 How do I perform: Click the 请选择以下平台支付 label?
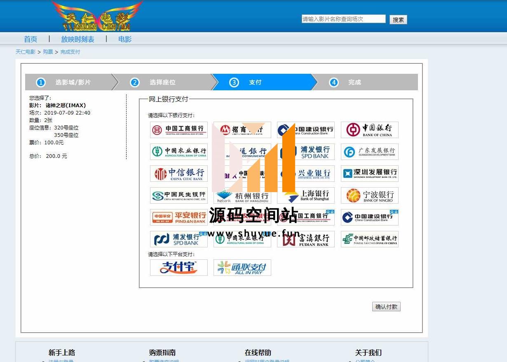(171, 254)
